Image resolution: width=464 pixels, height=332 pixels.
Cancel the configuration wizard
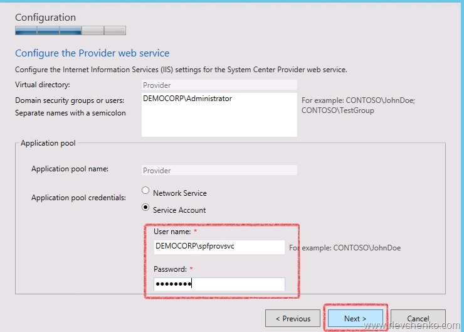418,318
